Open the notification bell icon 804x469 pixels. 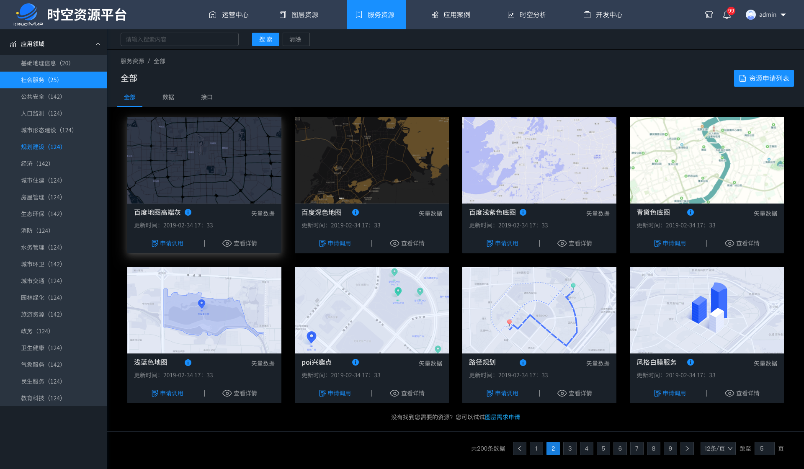[x=727, y=15]
